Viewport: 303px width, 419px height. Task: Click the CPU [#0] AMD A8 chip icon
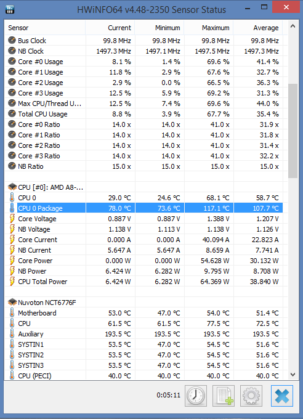point(12,187)
